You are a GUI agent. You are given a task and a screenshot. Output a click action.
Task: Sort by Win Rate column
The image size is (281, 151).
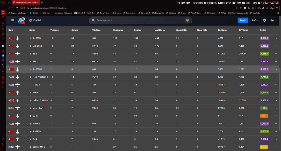pos(96,30)
